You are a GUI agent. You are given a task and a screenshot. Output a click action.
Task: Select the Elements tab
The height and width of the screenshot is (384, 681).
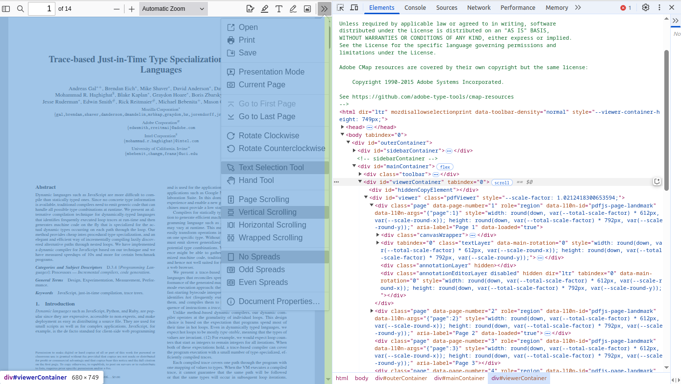click(x=382, y=7)
